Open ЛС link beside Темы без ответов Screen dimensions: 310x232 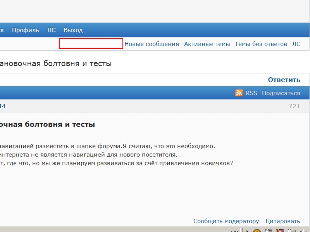(x=296, y=44)
